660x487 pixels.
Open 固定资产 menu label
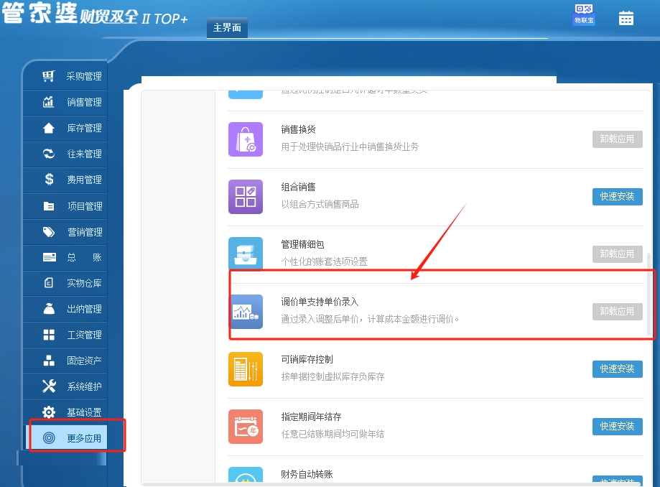[84, 361]
